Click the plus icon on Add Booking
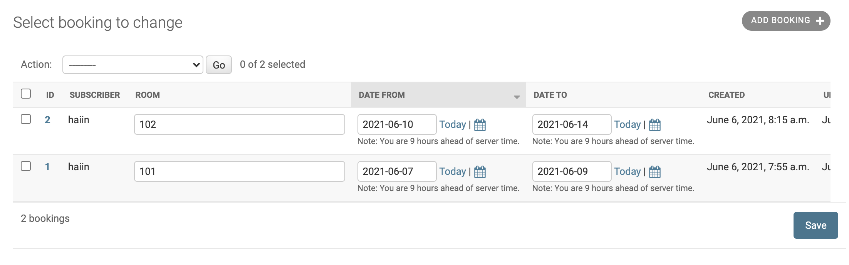Screen dimensions: 849x265 click(x=820, y=21)
